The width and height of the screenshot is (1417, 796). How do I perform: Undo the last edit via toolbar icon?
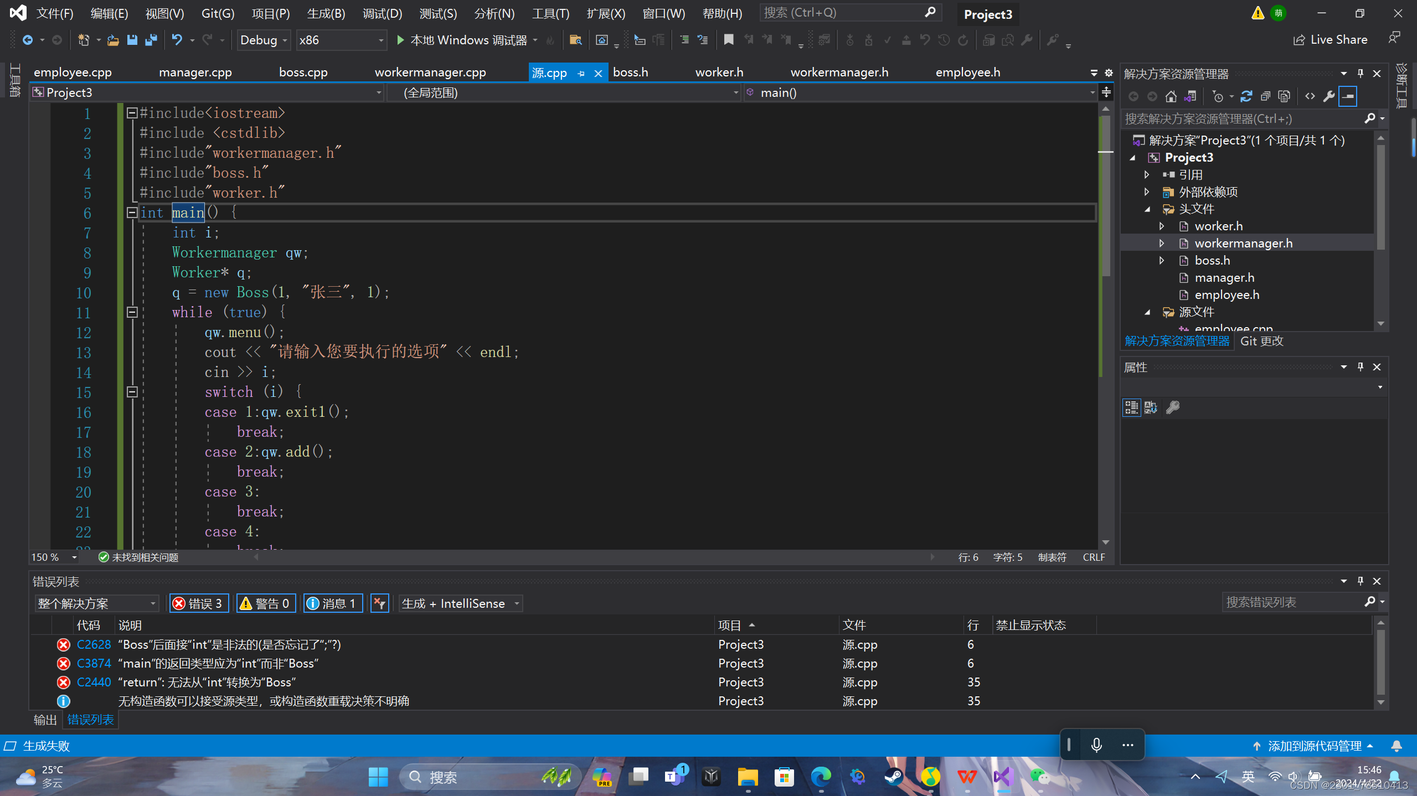pyautogui.click(x=177, y=40)
